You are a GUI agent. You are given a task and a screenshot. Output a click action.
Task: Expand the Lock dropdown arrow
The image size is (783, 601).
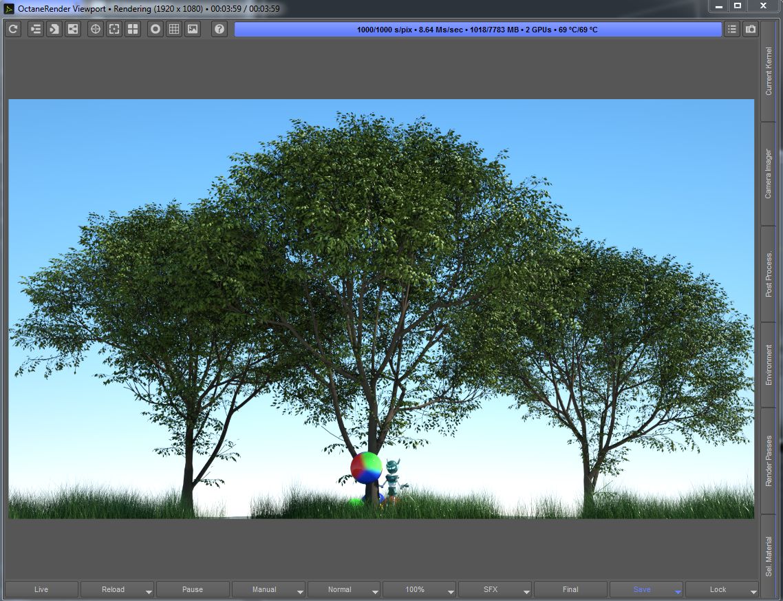click(x=753, y=591)
